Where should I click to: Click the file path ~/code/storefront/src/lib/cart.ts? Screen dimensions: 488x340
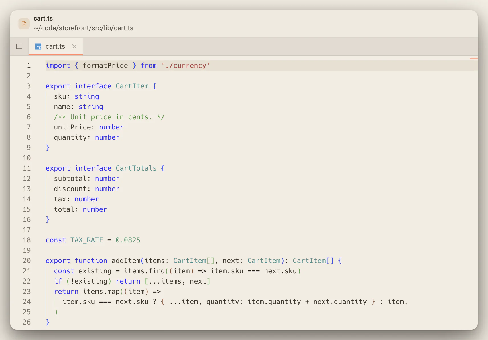click(x=84, y=28)
